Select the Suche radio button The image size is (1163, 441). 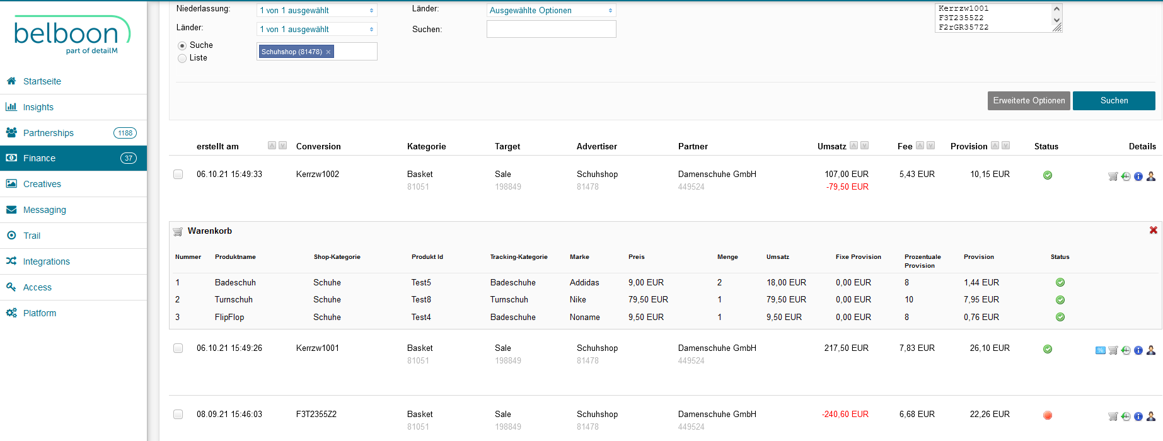click(x=182, y=45)
